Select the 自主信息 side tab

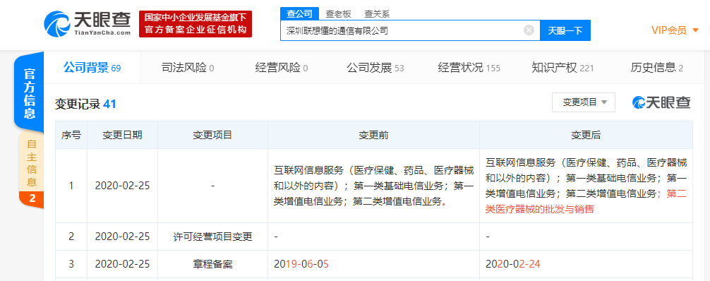point(31,170)
